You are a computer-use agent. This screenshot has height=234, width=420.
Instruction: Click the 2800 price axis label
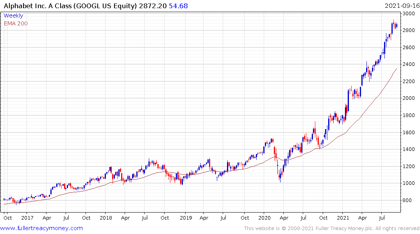pos(409,30)
